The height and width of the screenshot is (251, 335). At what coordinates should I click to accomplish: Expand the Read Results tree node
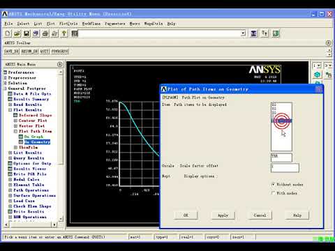[x=10, y=105]
